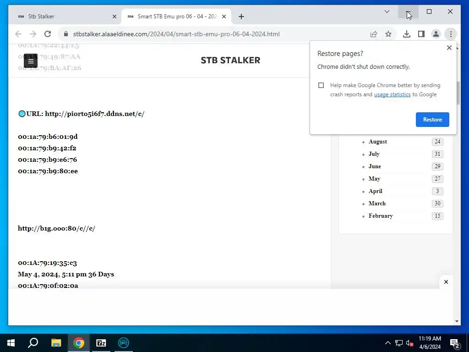Focus the address bar URL

click(176, 34)
